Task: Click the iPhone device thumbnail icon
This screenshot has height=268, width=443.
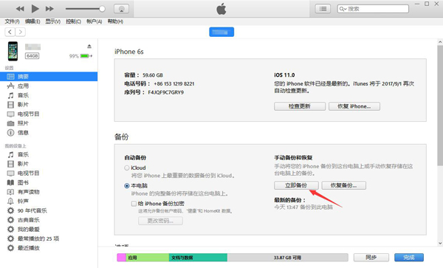Action: pos(13,51)
